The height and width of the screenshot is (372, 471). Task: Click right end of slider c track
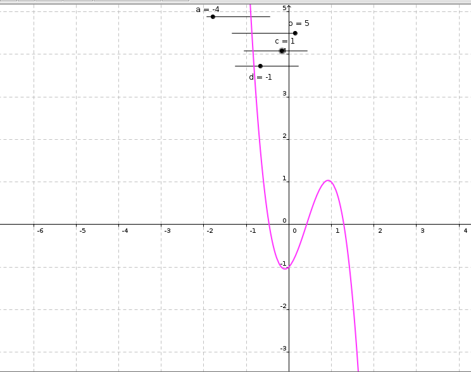point(307,51)
